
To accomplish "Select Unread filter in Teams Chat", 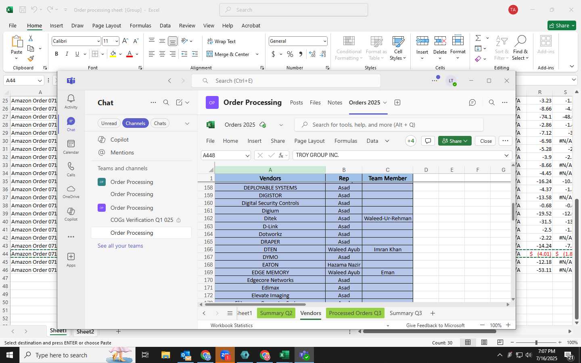I will [109, 123].
